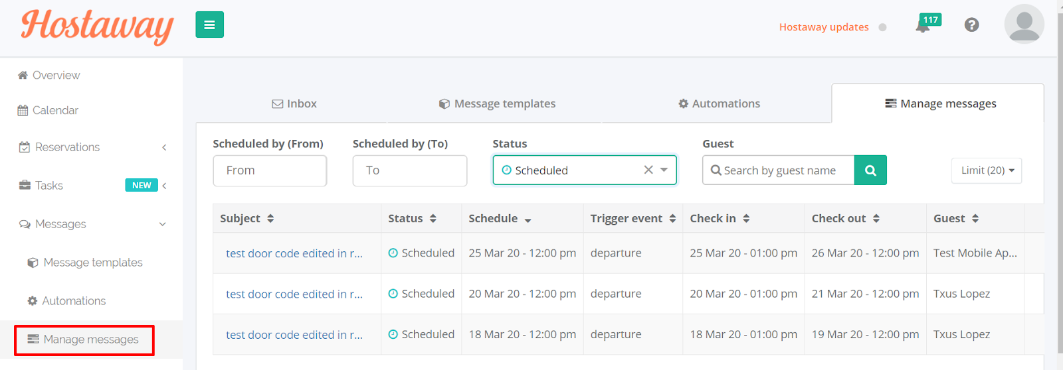
Task: Switch to the Inbox tab
Action: [294, 104]
